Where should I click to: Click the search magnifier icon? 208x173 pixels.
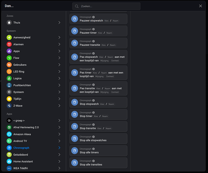pos(77,6)
